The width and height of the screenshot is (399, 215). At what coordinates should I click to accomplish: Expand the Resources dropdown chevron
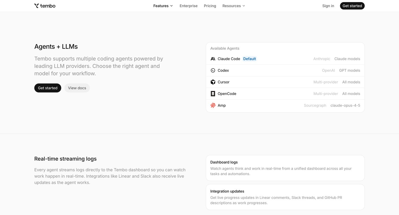[x=244, y=6]
